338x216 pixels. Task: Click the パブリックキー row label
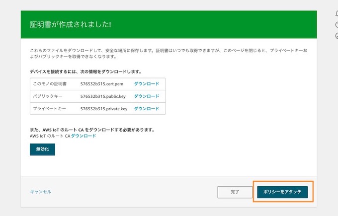pos(48,96)
